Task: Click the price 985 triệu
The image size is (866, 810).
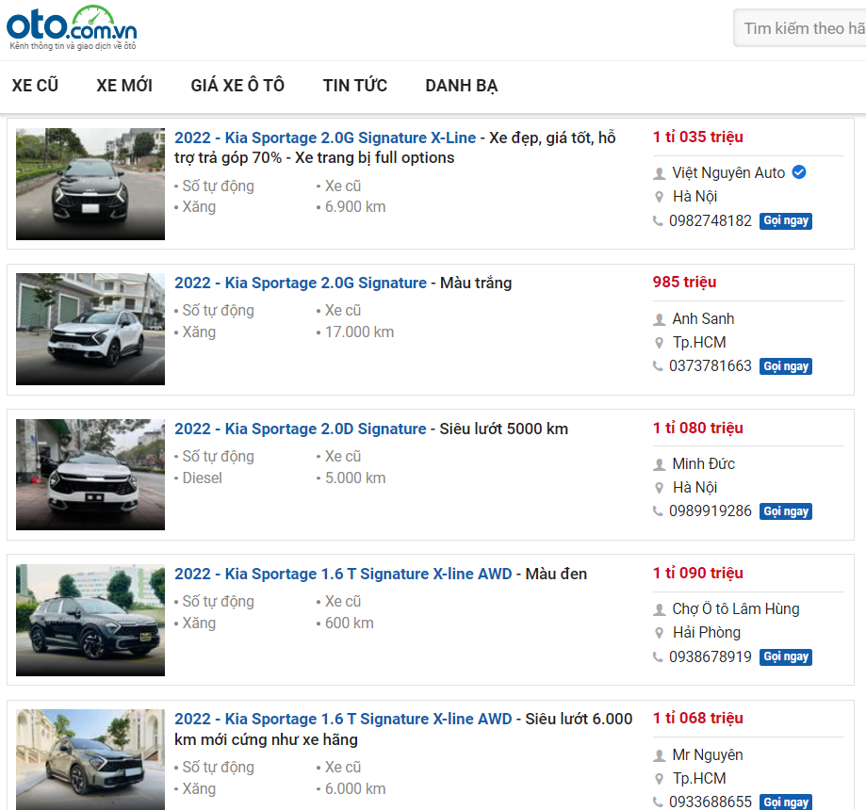Action: 684,283
